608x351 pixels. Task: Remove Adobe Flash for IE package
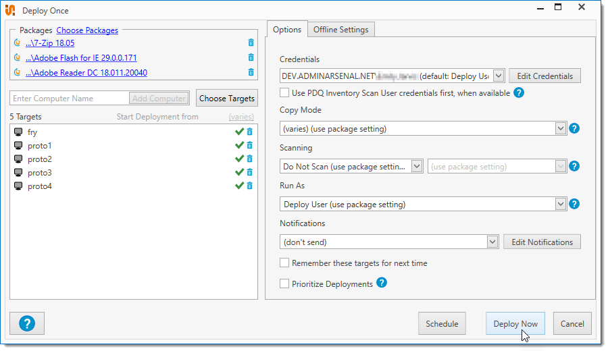tap(251, 58)
